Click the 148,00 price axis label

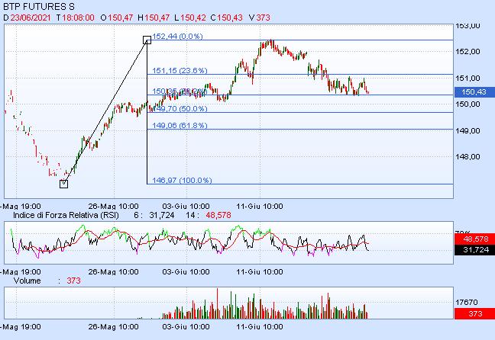tap(467, 156)
